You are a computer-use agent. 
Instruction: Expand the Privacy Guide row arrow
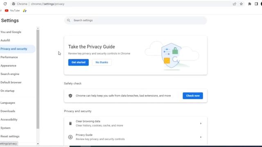pyautogui.click(x=201, y=137)
